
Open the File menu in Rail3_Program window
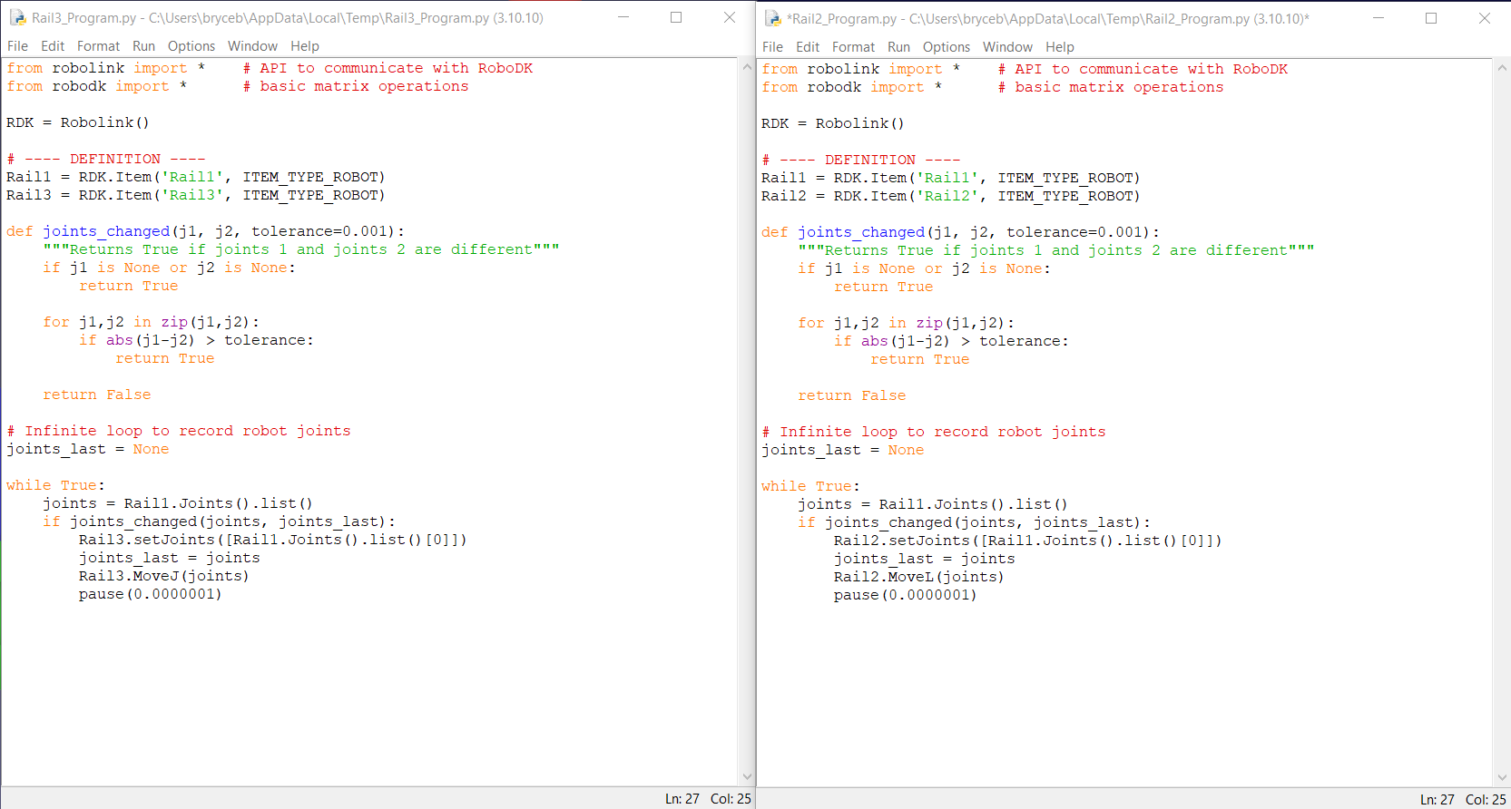(17, 46)
